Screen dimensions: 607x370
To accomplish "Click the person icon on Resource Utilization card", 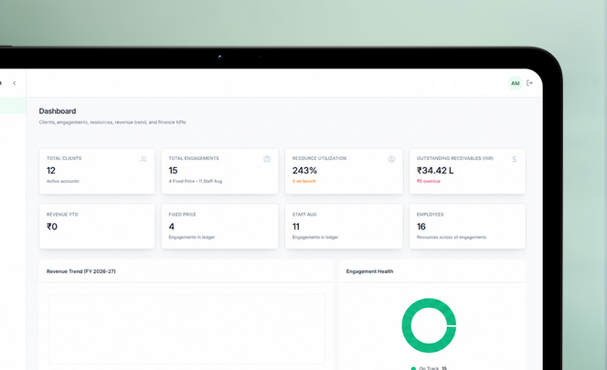I will pyautogui.click(x=391, y=159).
